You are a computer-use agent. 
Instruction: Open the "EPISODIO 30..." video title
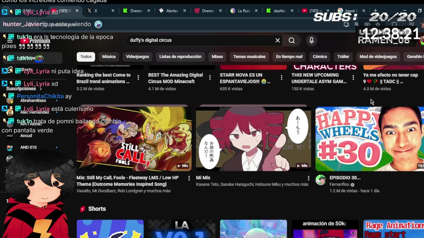[345, 178]
